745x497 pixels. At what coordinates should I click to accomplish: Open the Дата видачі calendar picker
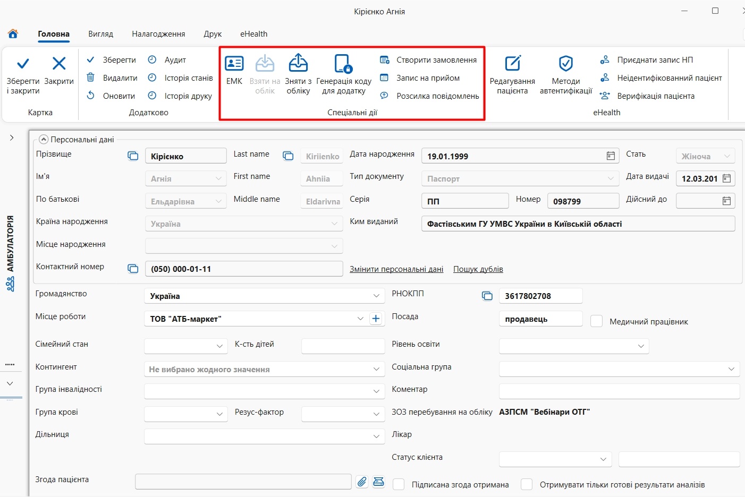[726, 178]
